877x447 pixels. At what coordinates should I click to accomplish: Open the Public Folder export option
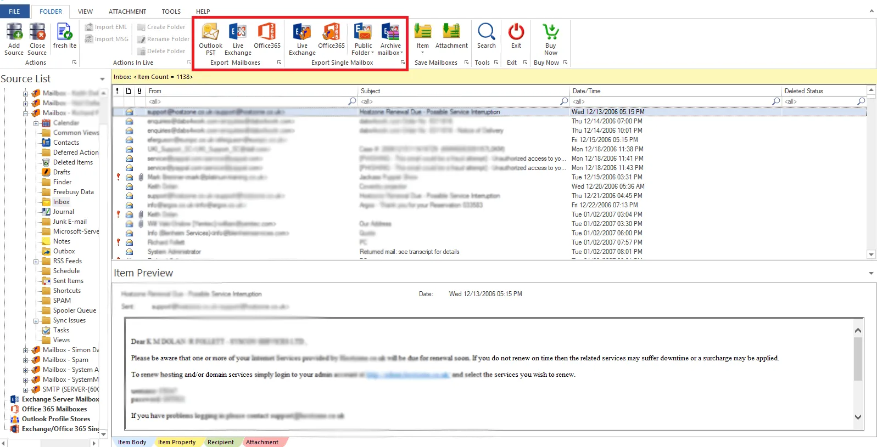coord(362,39)
